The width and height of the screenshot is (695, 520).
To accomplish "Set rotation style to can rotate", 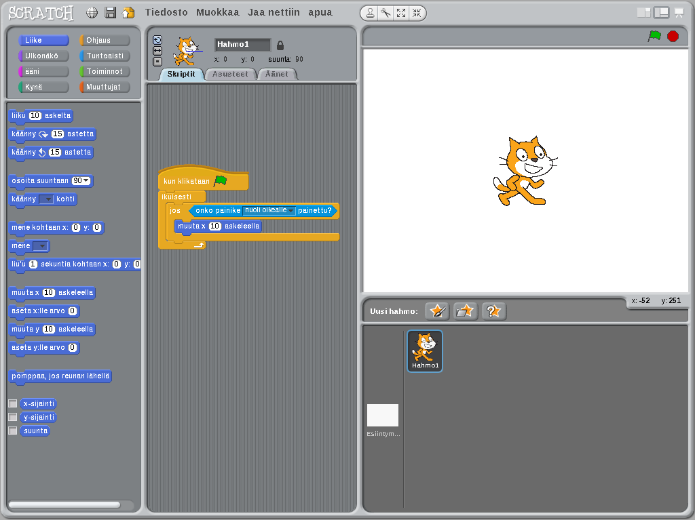I will 157,40.
